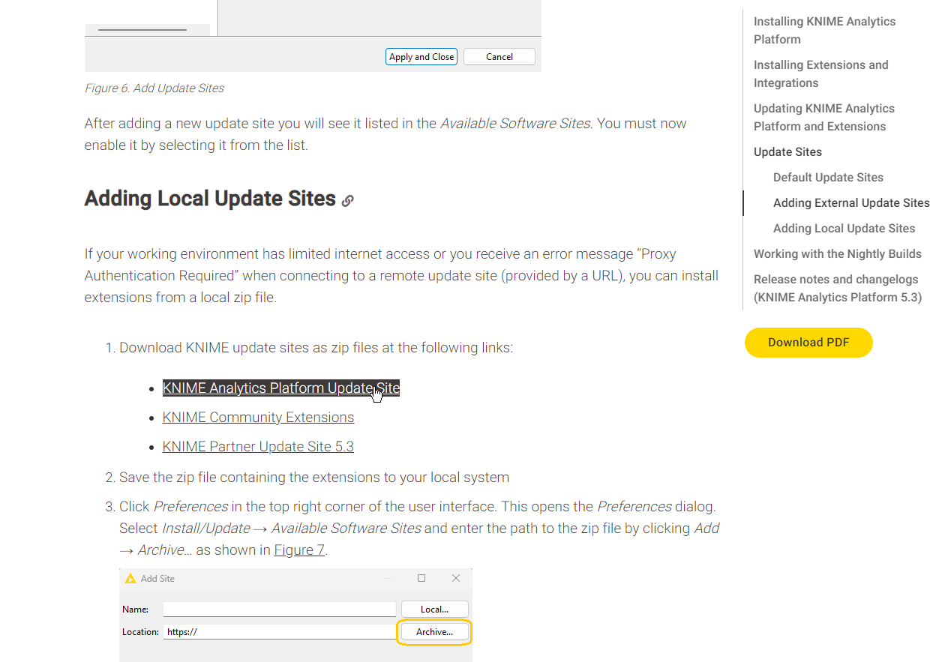Image resolution: width=948 pixels, height=662 pixels.
Task: Click the close X icon in Add Site dialog
Action: (456, 578)
